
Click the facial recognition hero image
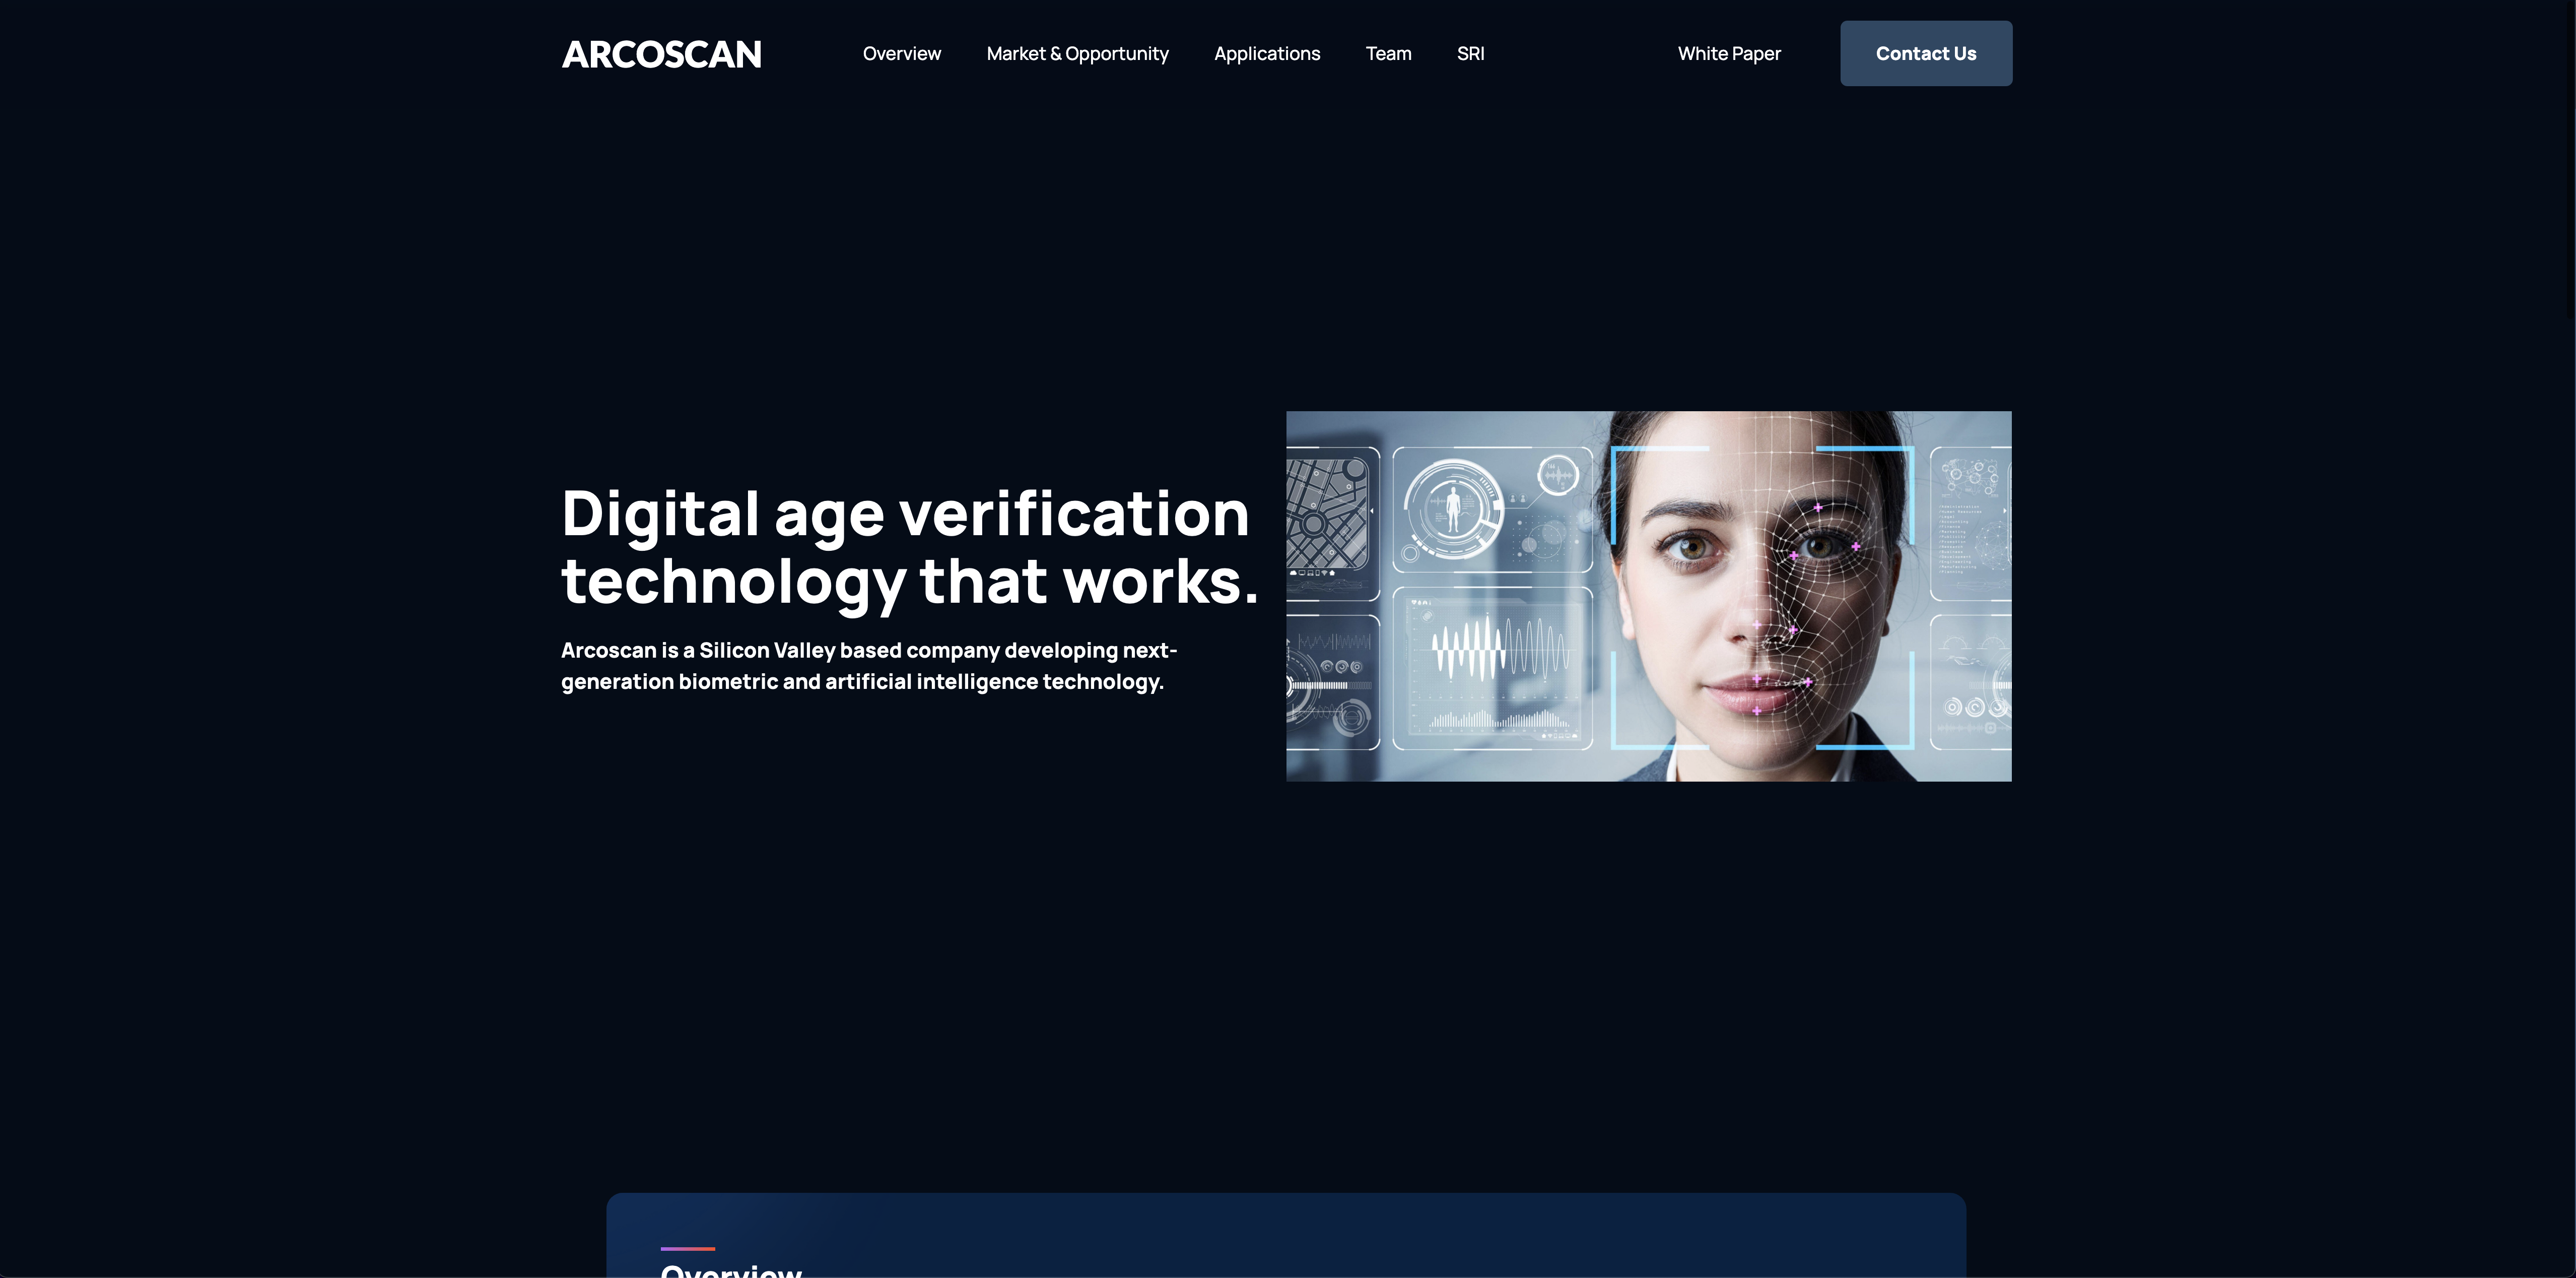pos(1648,596)
